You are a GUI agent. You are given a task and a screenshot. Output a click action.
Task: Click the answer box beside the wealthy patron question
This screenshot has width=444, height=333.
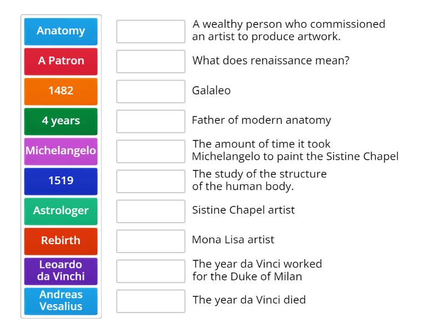(150, 32)
